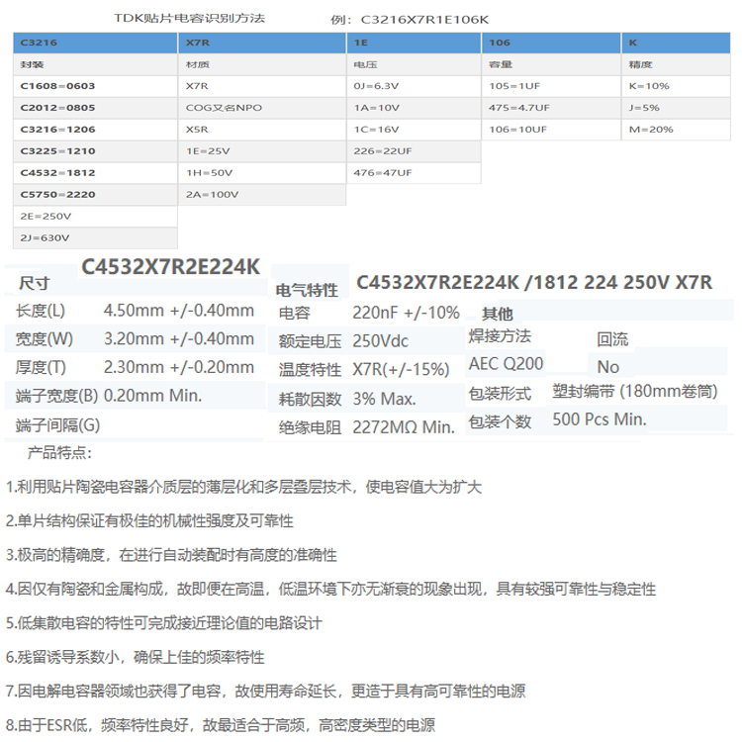Screen dimensions: 742x742
Task: Click the 106=10UF capacity cell
Action: point(551,130)
